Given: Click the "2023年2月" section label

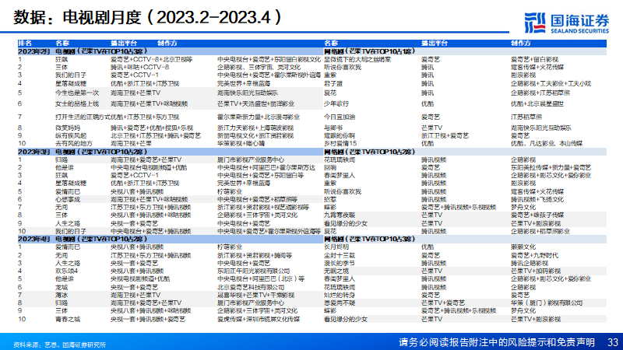Looking at the screenshot, I should pos(33,51).
